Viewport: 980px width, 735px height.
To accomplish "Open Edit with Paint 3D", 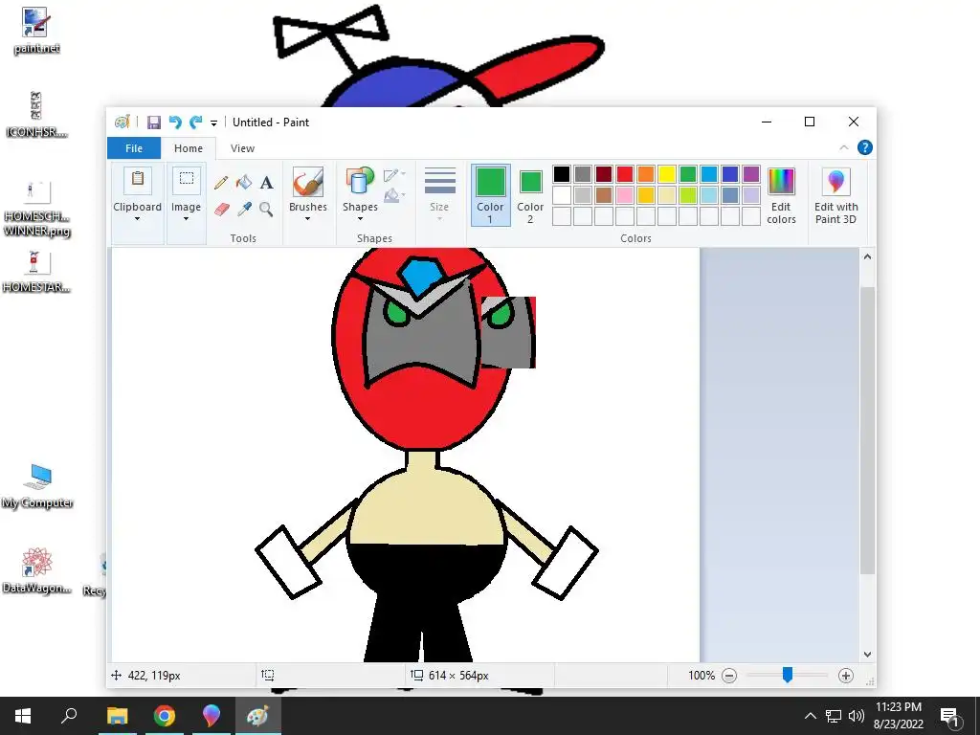I will 835,196.
